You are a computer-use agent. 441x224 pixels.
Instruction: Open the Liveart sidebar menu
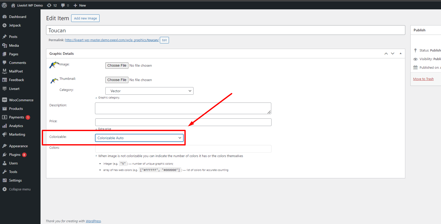coord(14,89)
